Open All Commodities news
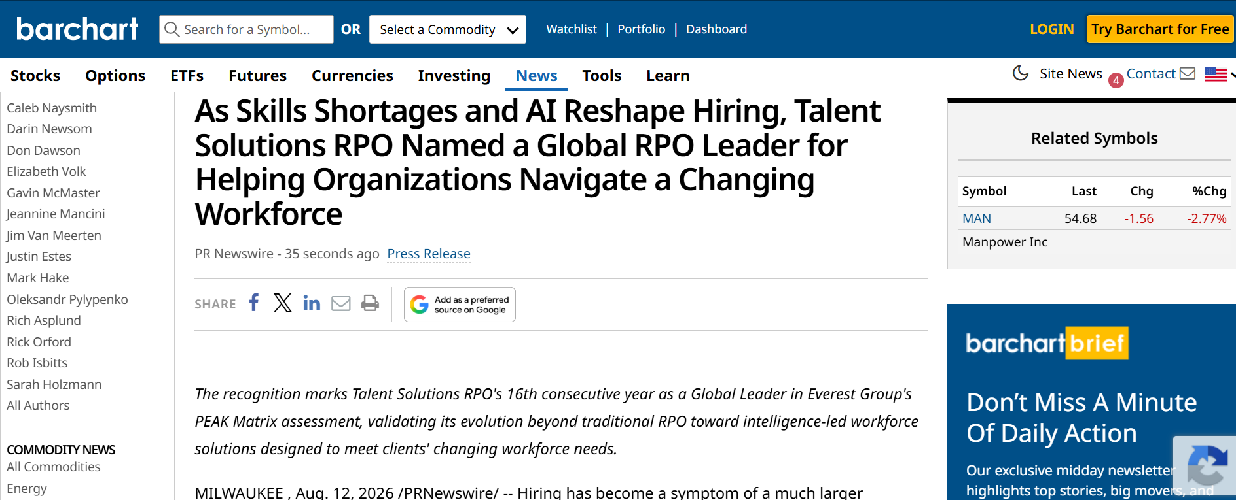The height and width of the screenshot is (500, 1236). (x=54, y=467)
